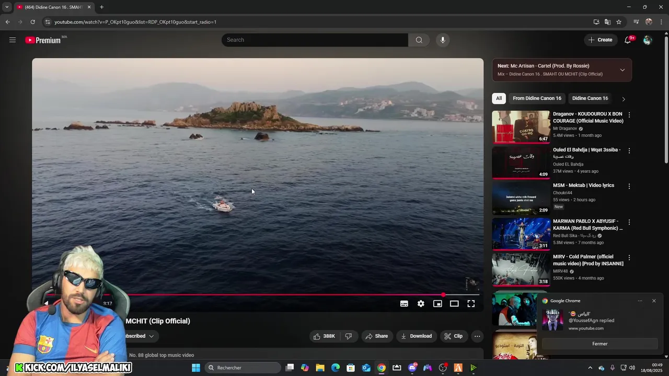This screenshot has height=376, width=669.
Task: Close the Google Chrome notification popup
Action: [654, 301]
